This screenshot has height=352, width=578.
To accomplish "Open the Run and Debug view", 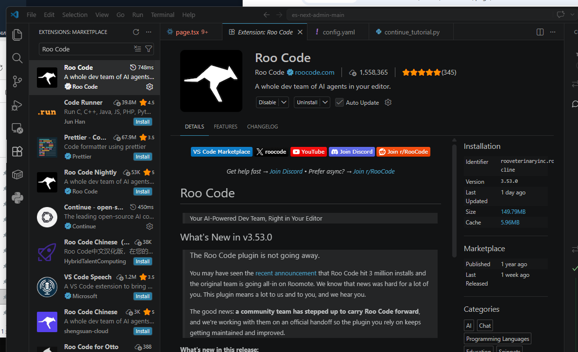I will 17,105.
